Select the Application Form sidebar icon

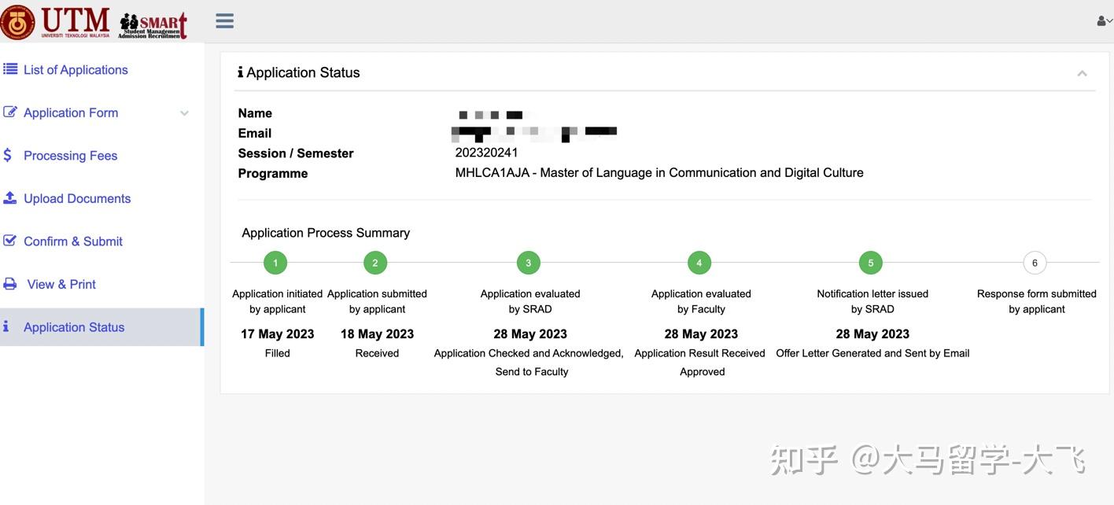10,112
